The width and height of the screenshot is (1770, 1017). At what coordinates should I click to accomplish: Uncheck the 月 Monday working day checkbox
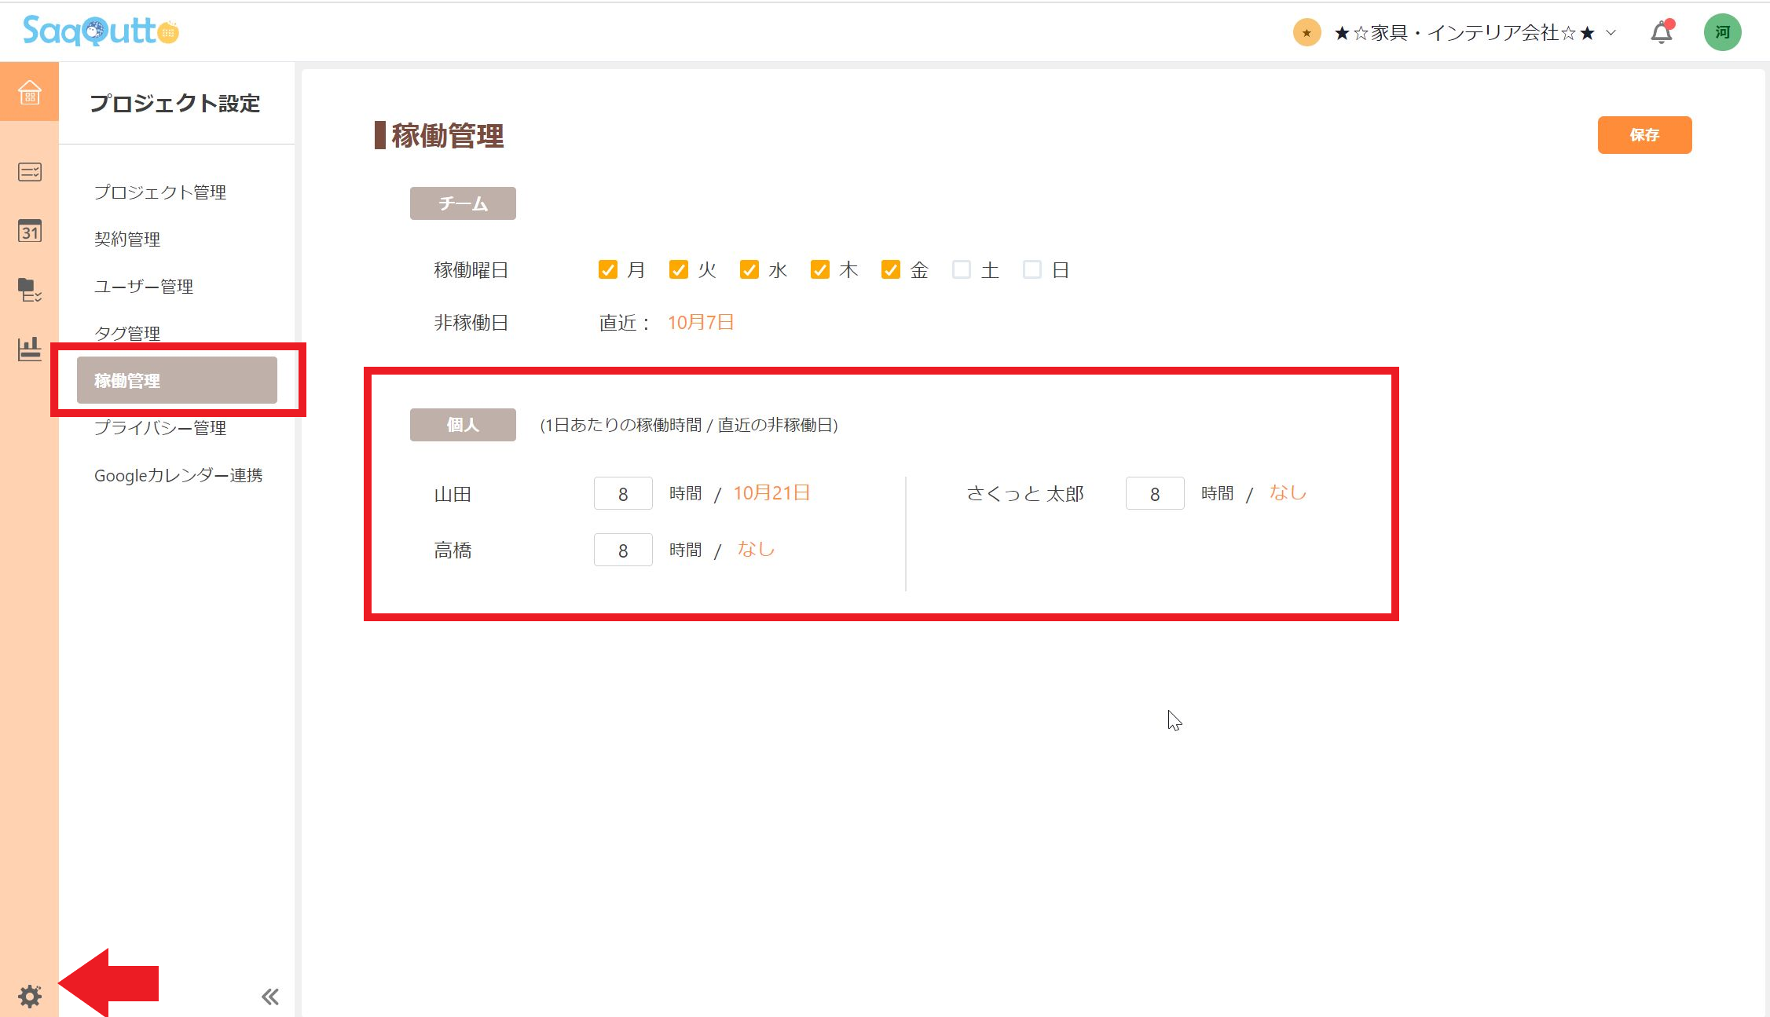point(608,269)
